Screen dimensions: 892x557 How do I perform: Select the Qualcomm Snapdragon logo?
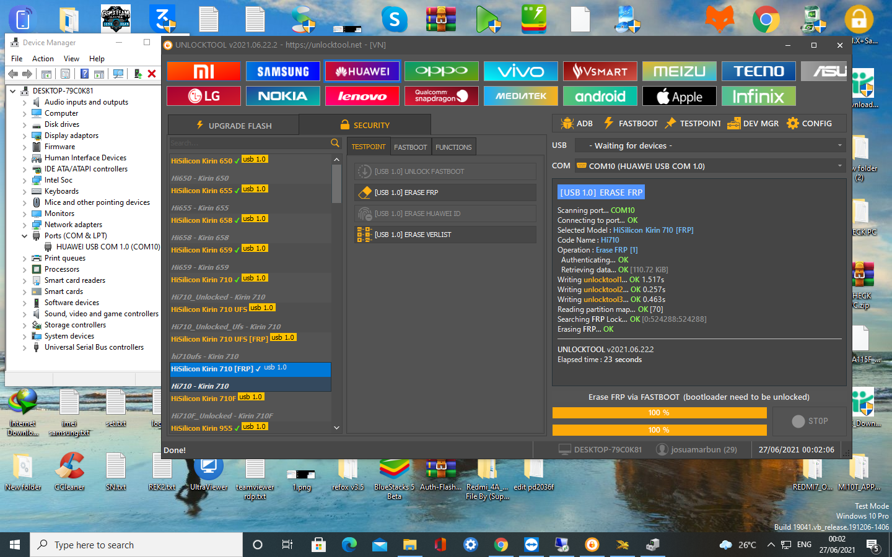(442, 96)
